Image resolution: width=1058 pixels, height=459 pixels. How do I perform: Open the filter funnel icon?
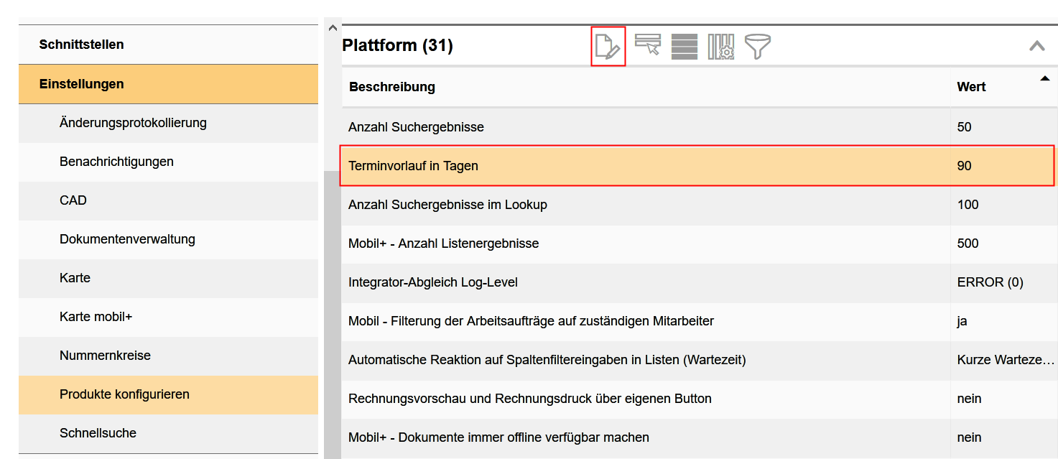(x=758, y=45)
